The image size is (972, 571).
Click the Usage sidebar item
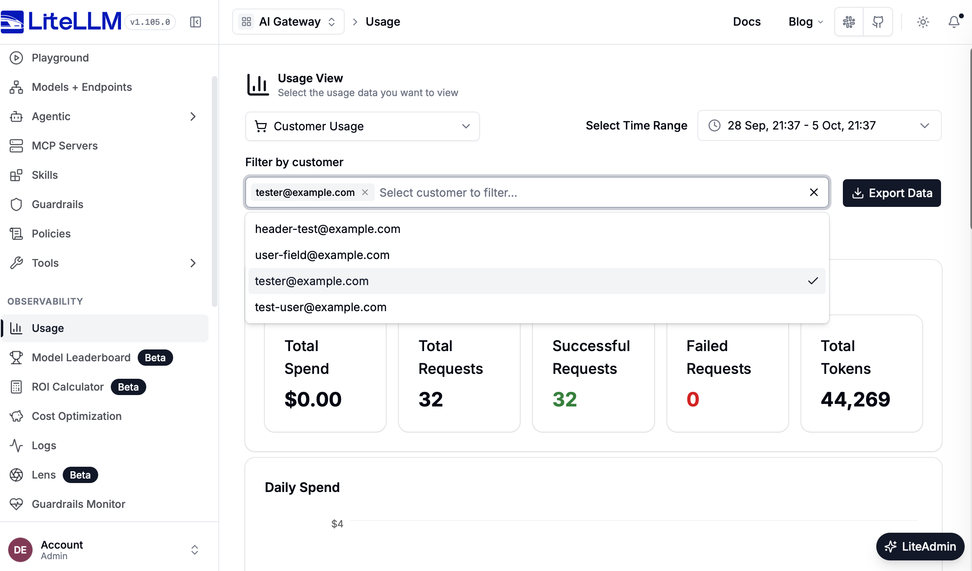[x=105, y=328]
